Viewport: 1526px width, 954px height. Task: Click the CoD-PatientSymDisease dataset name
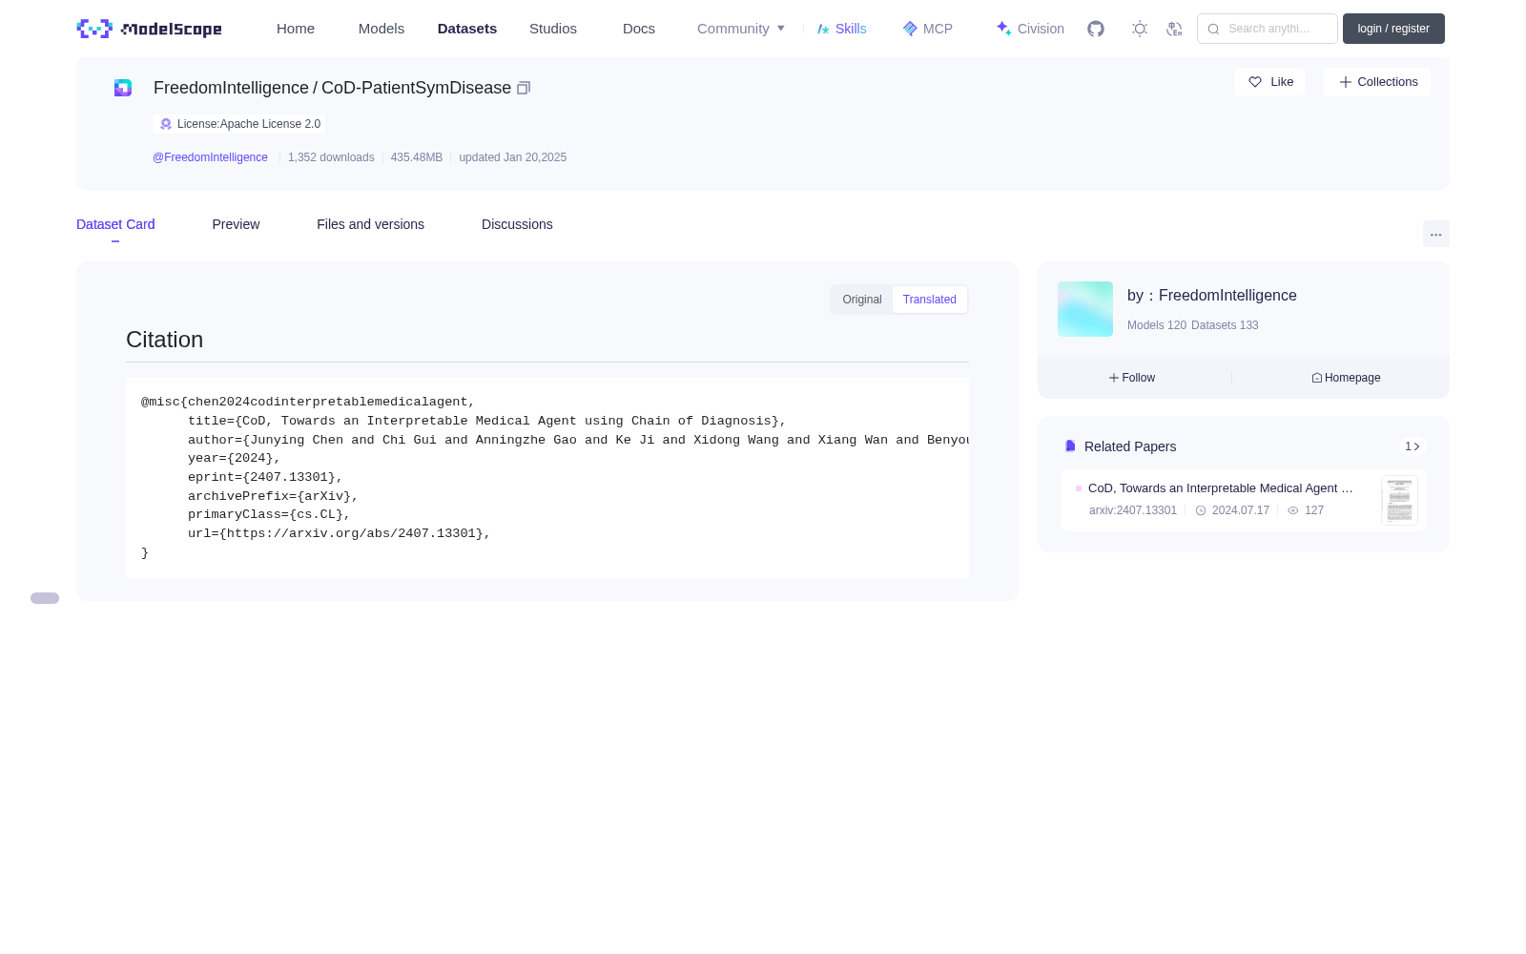click(416, 88)
